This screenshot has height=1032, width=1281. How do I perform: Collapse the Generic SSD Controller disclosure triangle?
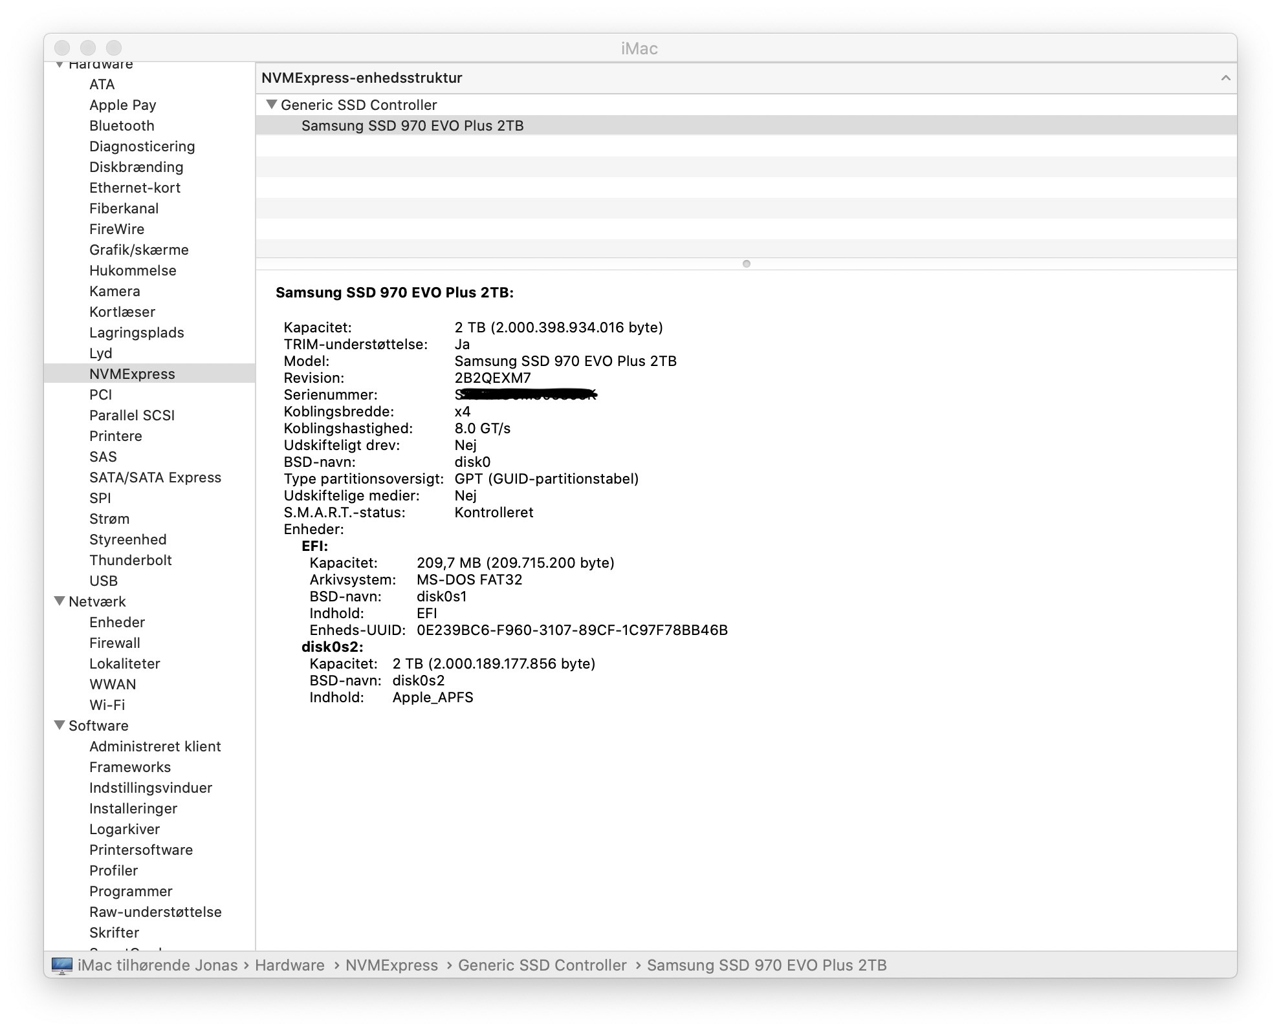coord(272,105)
